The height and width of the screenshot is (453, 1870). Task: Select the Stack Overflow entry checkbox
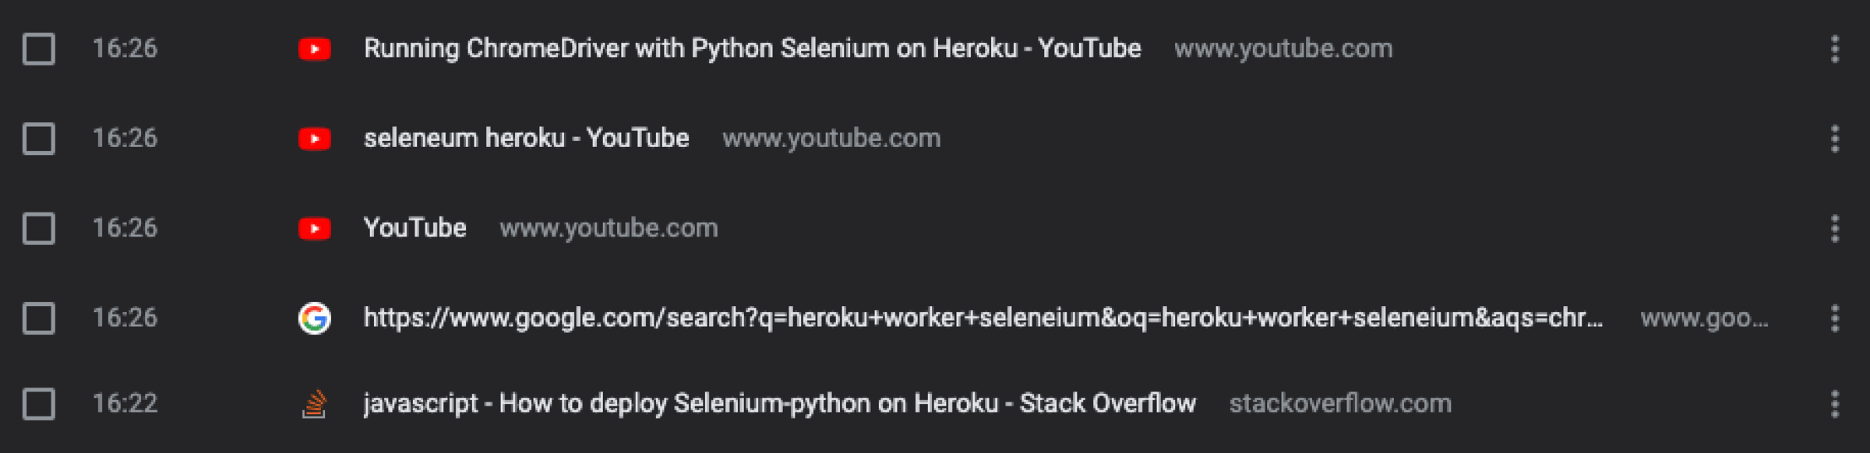point(38,404)
